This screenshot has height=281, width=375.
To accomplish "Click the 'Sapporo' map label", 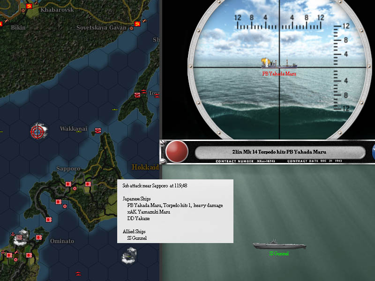I will [x=68, y=169].
